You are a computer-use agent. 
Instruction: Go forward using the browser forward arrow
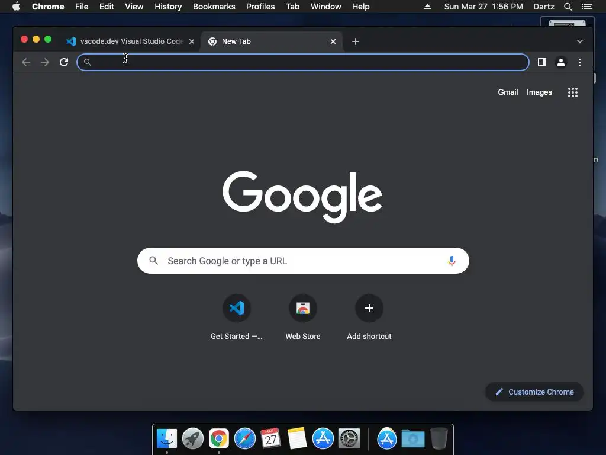tap(45, 62)
